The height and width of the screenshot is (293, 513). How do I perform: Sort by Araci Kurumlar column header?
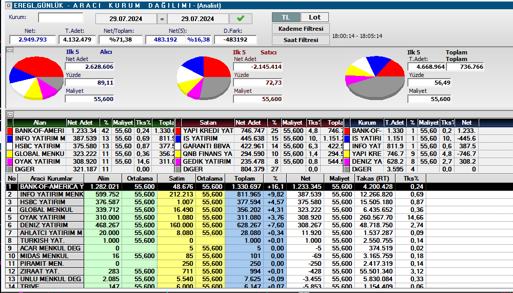51,179
